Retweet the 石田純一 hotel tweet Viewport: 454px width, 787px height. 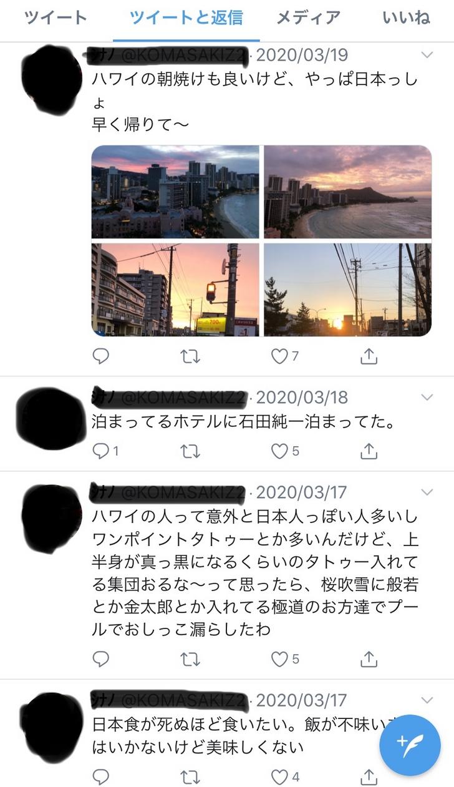pos(190,451)
